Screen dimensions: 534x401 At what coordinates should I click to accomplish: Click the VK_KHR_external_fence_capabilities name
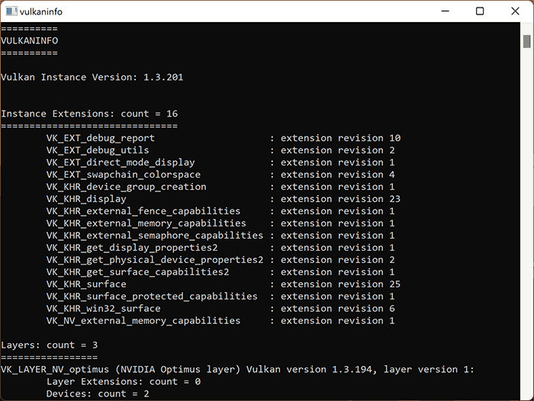[x=143, y=211]
